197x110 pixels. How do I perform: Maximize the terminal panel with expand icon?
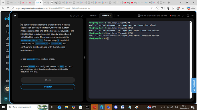(183, 16)
